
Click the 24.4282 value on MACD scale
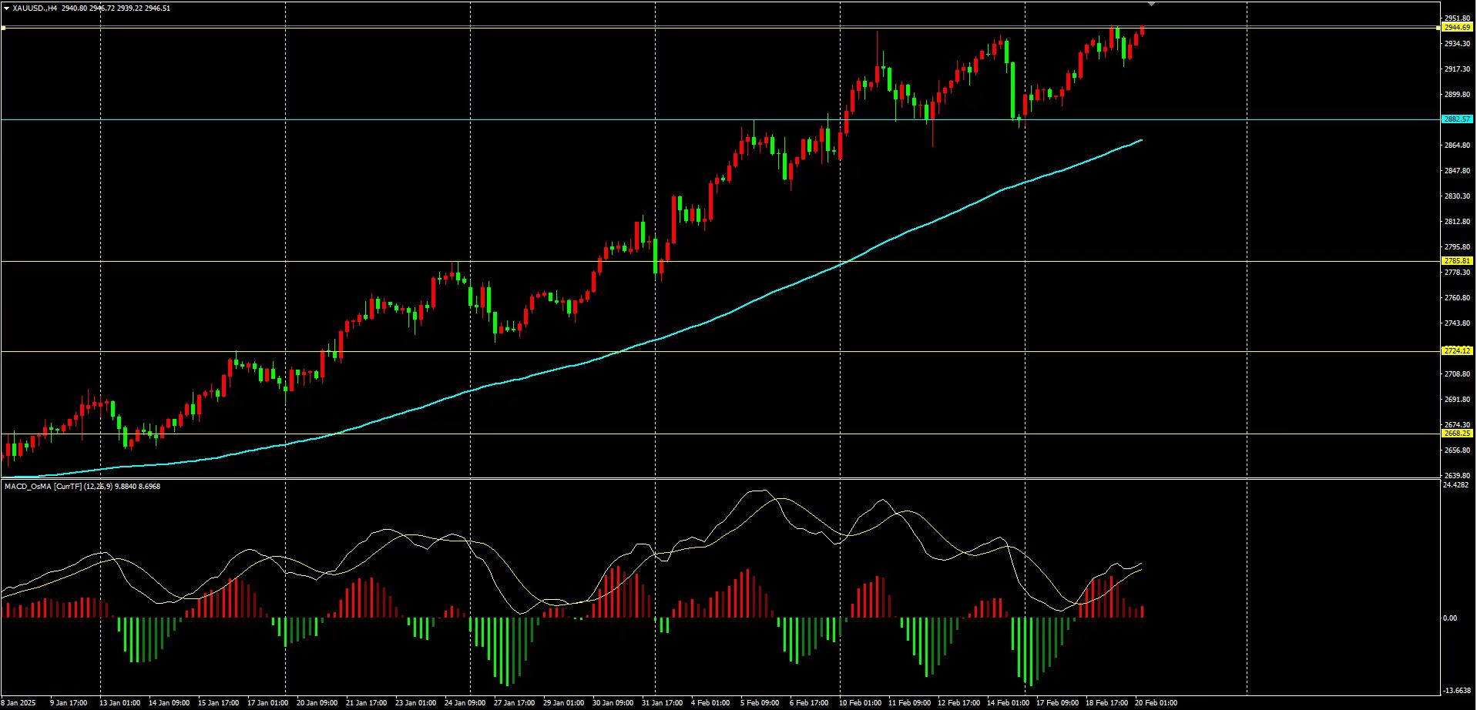(1456, 486)
